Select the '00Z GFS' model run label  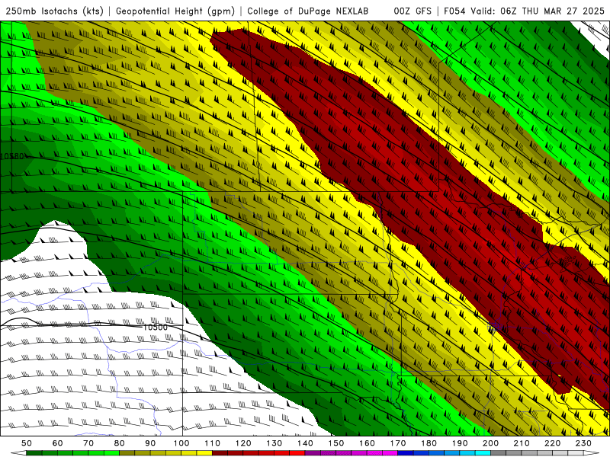(x=413, y=11)
